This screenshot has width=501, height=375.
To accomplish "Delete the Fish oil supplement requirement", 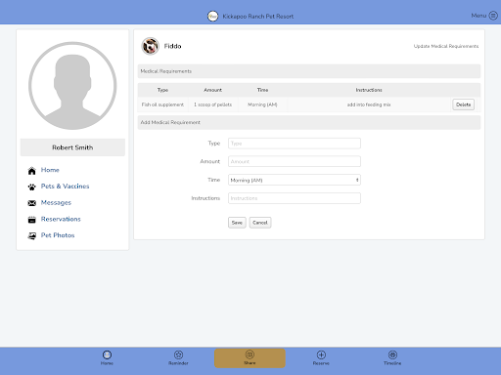I will pyautogui.click(x=463, y=104).
